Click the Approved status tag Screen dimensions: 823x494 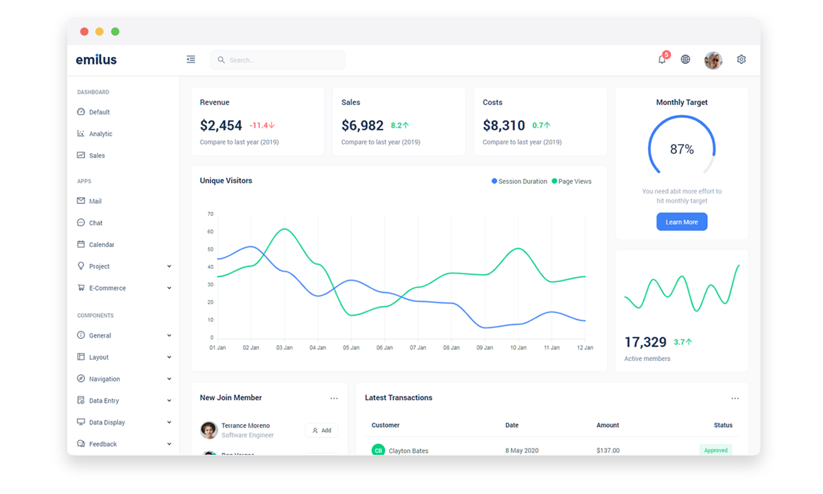716,450
